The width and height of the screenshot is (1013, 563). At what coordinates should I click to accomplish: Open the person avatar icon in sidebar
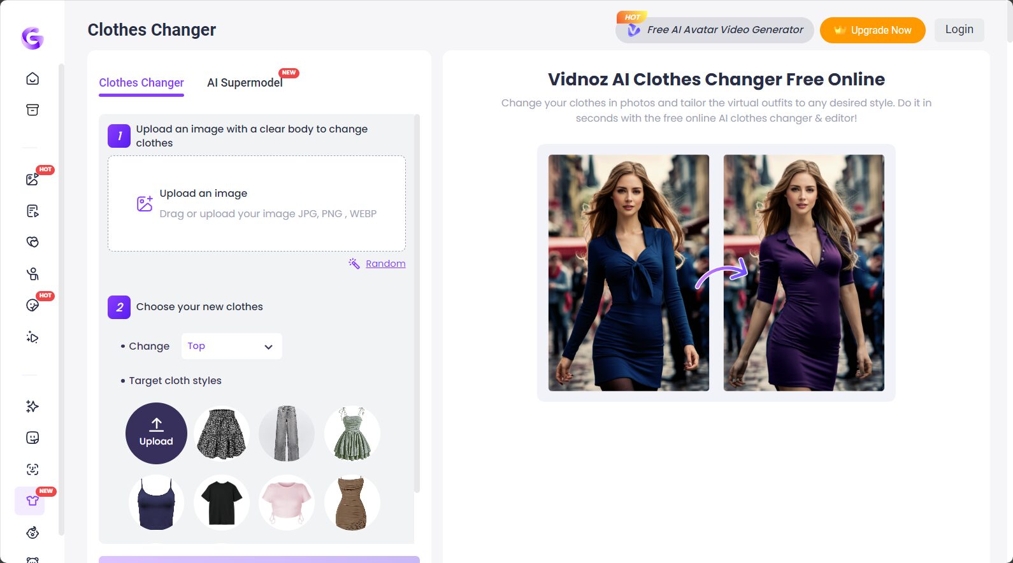[32, 274]
